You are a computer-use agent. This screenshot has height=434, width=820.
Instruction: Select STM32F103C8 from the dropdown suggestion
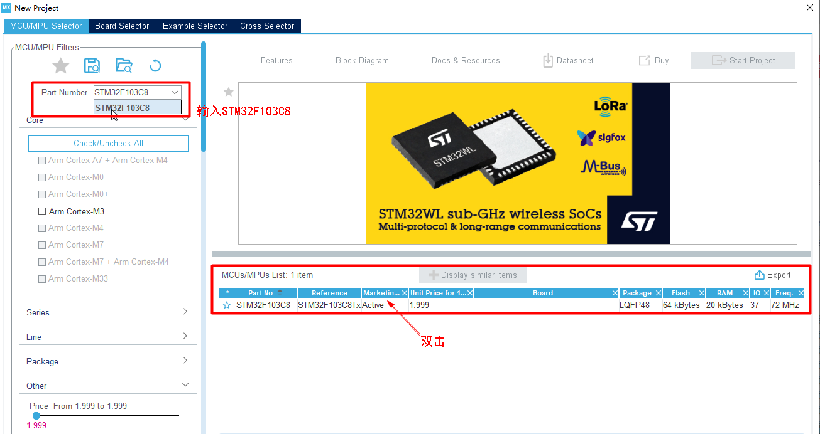click(x=138, y=108)
